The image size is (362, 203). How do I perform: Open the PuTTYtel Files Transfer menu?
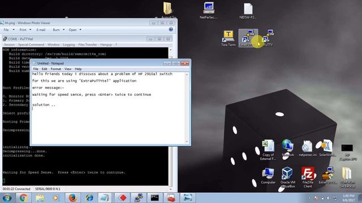(x=87, y=45)
